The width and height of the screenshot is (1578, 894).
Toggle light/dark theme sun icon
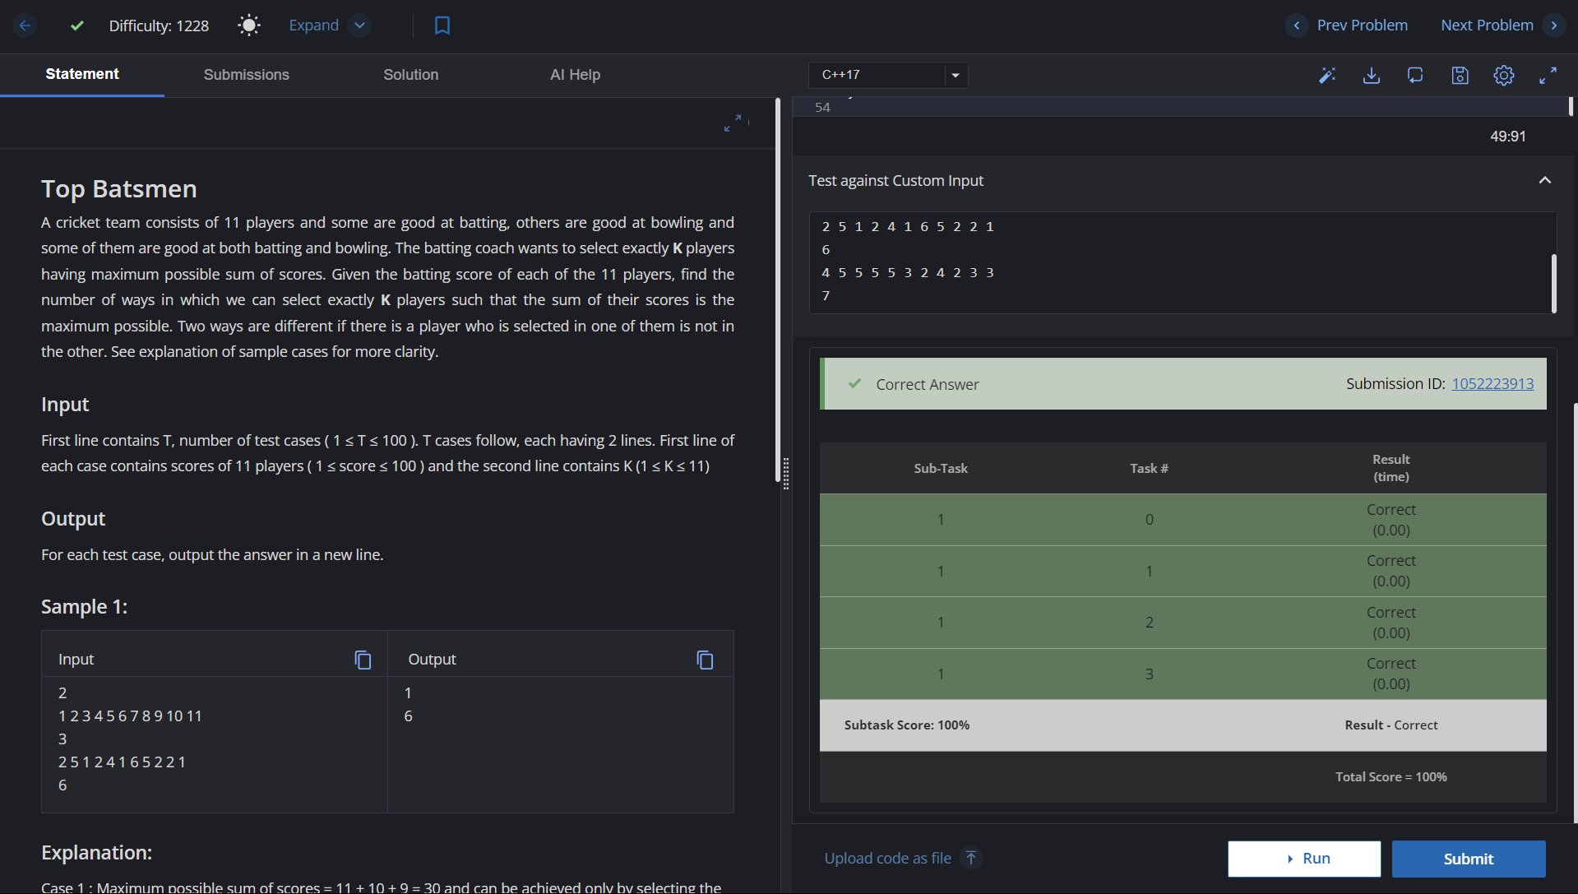[248, 25]
